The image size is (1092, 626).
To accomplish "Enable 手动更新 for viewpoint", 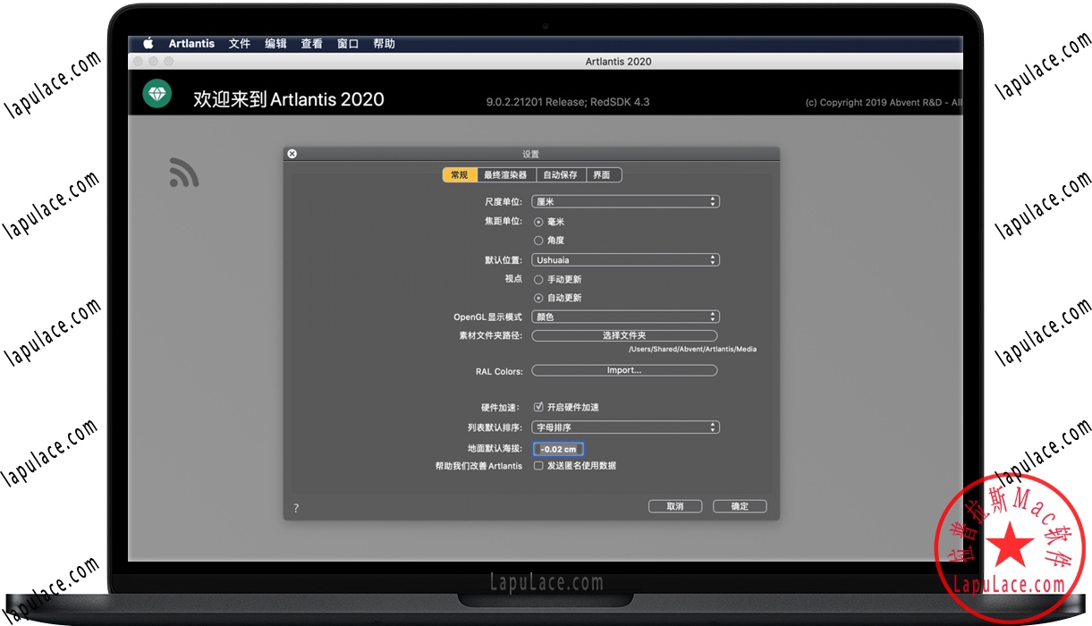I will pos(538,279).
